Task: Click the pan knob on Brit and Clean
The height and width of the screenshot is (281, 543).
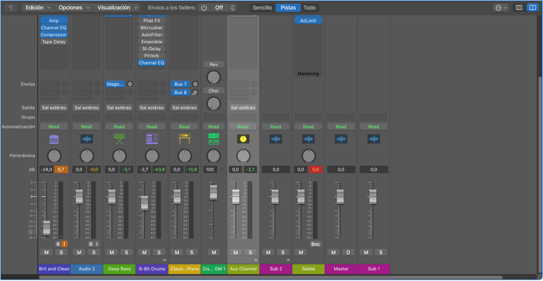Action: click(54, 156)
